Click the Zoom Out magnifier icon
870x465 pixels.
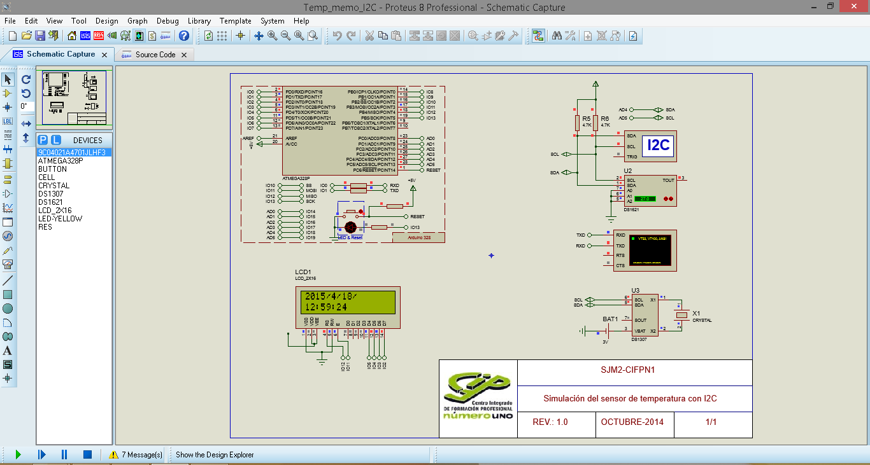tap(286, 36)
